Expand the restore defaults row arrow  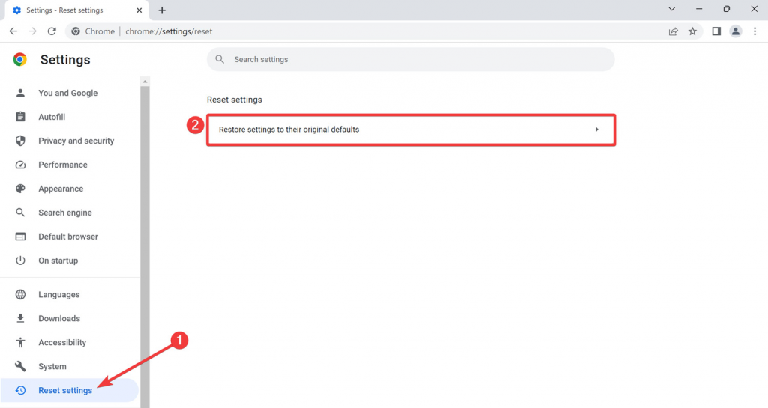(596, 130)
